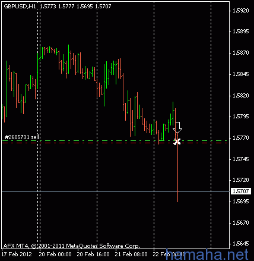Click the 1.5920 price scale label
Screen dimensions: 254x261
[x=241, y=10]
